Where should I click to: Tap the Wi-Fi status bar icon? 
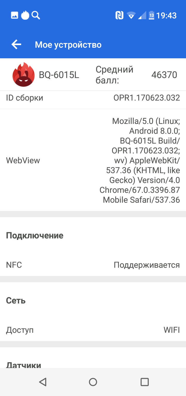point(131,16)
